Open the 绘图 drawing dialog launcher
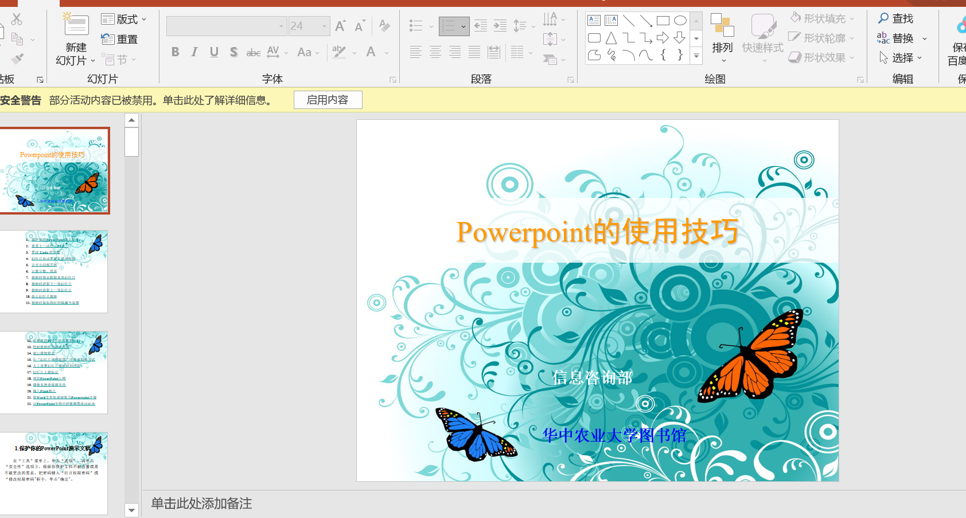The height and width of the screenshot is (518, 966). pos(860,80)
